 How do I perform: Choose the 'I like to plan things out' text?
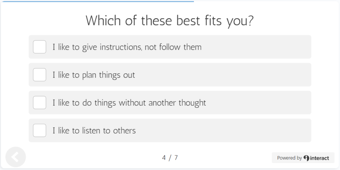click(94, 75)
